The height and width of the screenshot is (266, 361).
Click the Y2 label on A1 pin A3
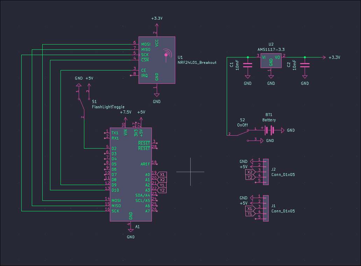coord(162,190)
